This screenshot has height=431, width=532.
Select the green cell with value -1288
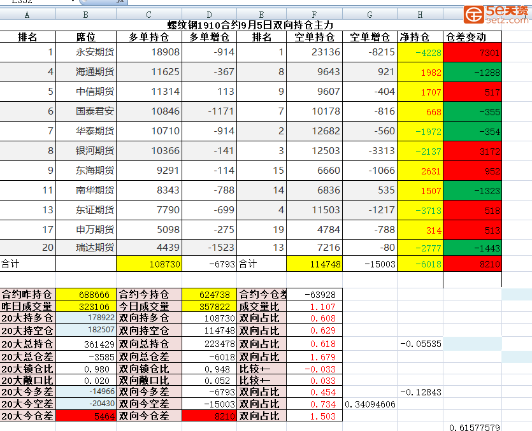472,73
